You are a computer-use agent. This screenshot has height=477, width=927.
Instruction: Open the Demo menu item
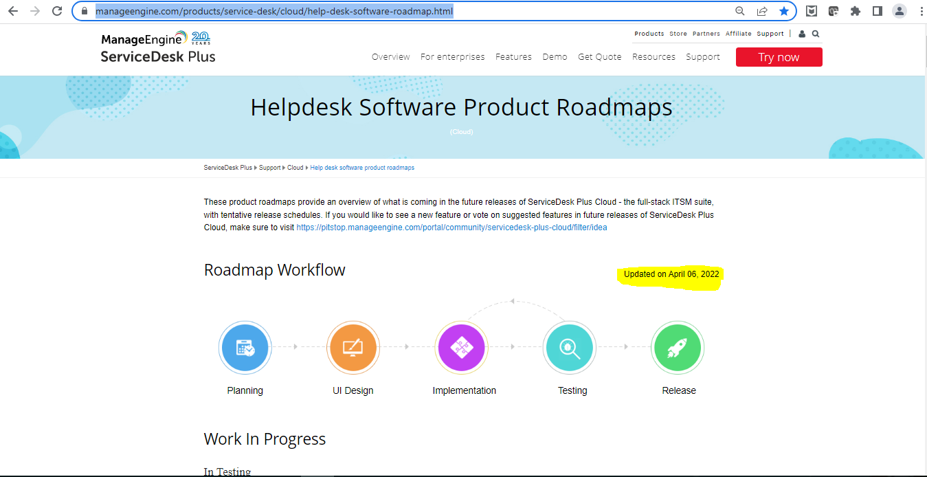555,57
